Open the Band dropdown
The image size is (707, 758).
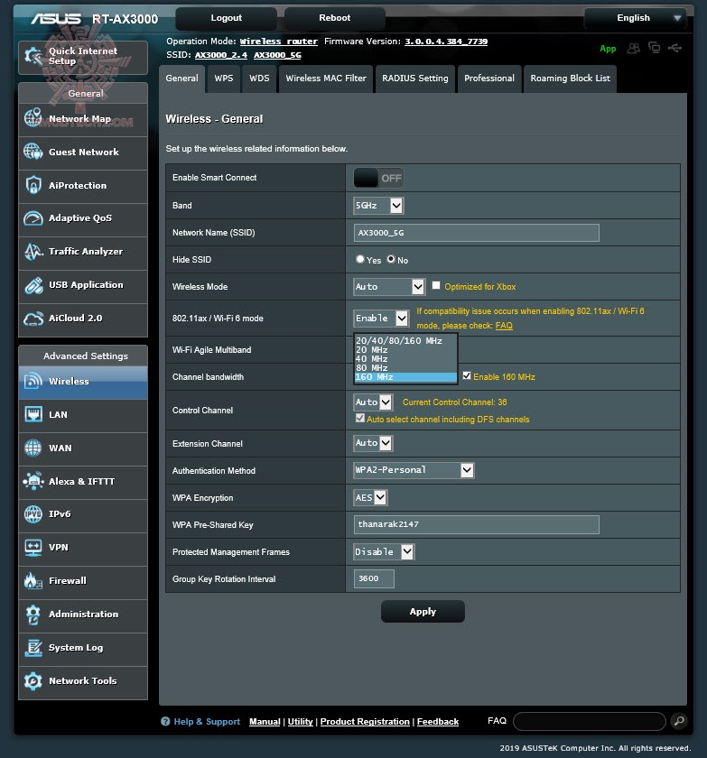click(378, 206)
